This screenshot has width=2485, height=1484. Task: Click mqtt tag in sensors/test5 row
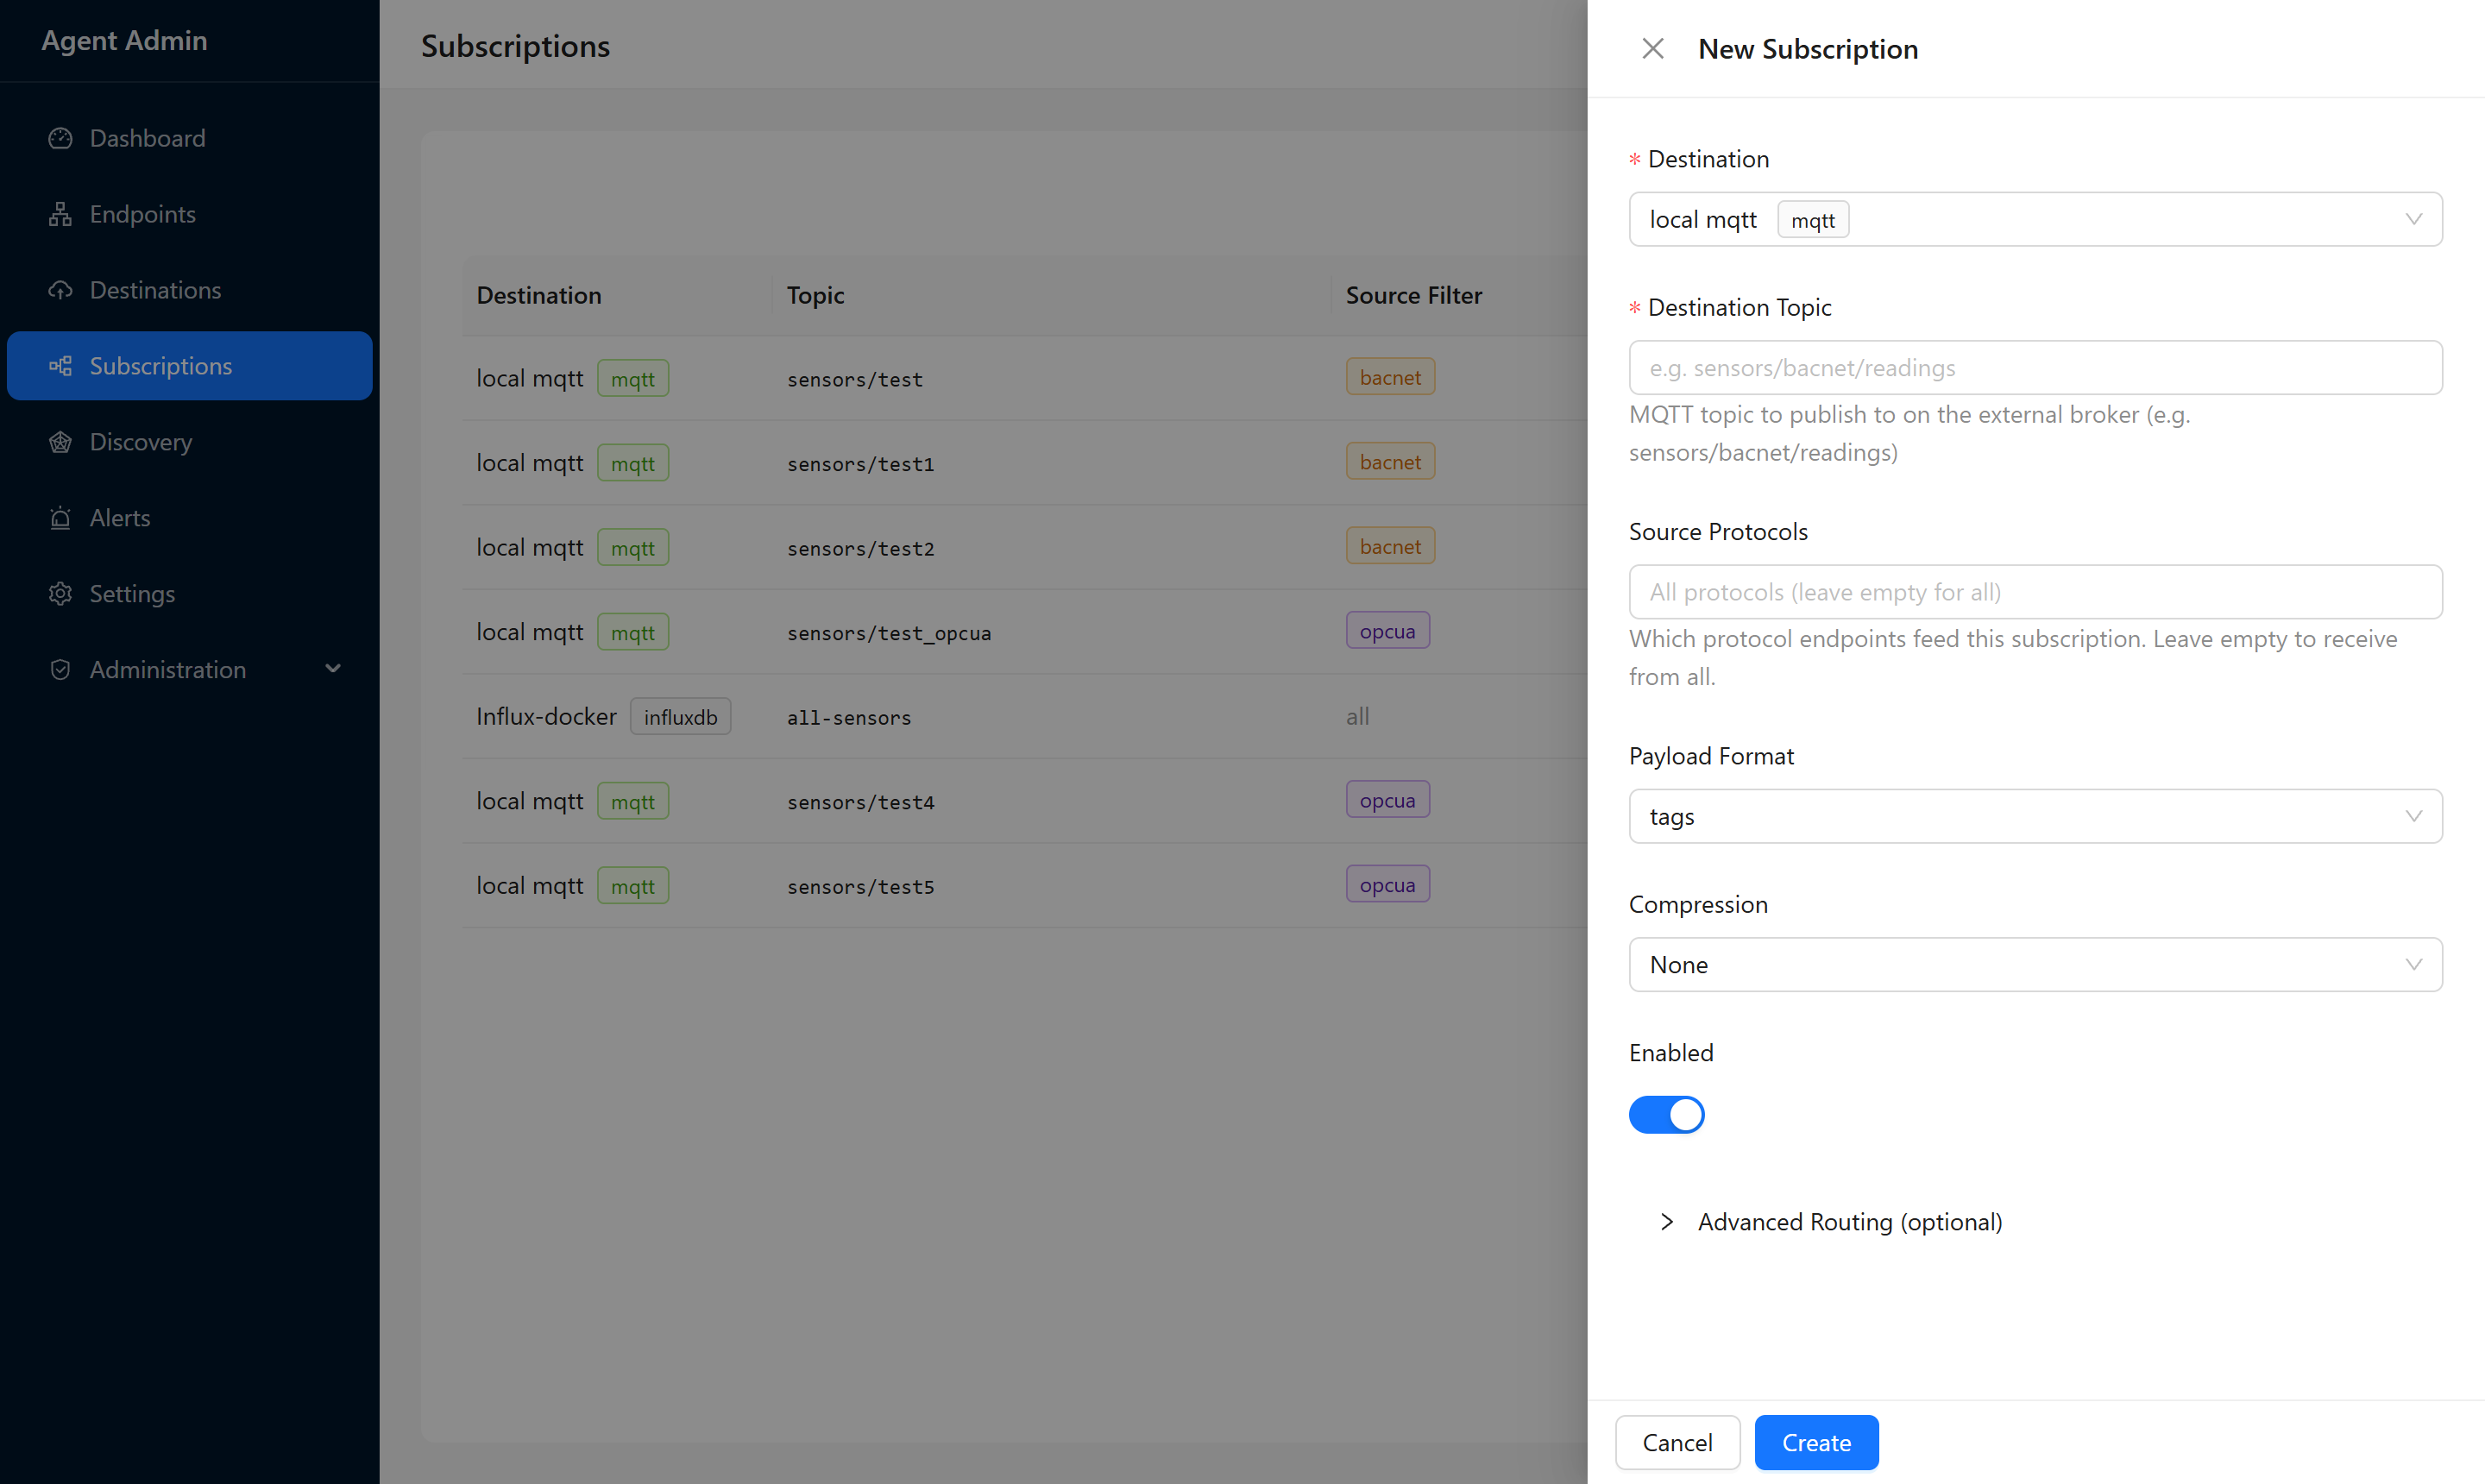pos(633,885)
